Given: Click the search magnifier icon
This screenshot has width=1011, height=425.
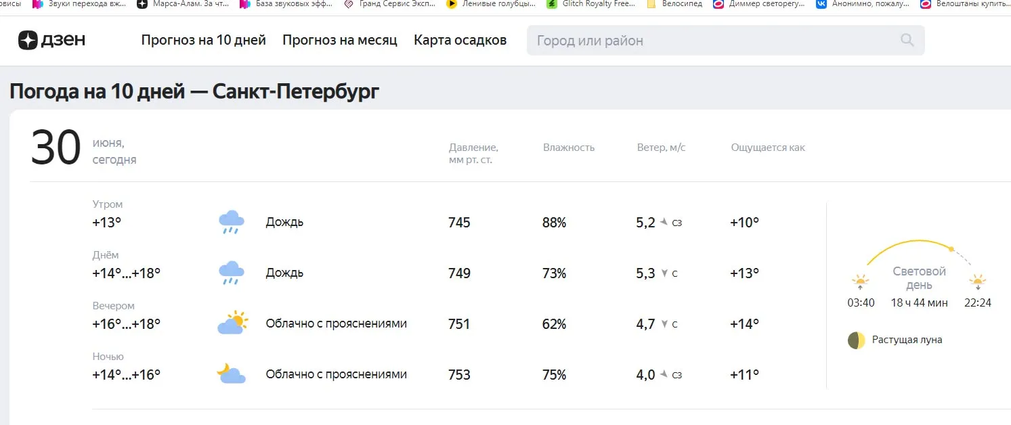Looking at the screenshot, I should coord(906,40).
